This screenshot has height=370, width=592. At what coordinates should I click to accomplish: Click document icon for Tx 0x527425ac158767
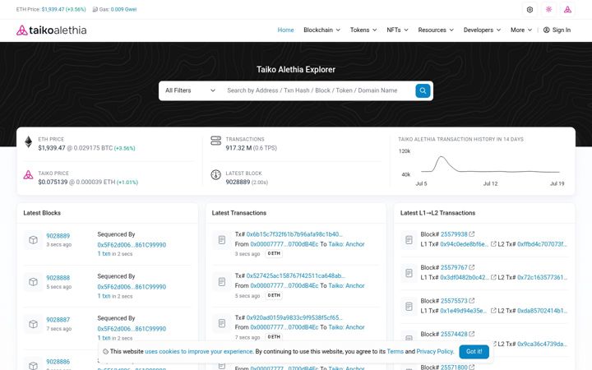tap(222, 282)
